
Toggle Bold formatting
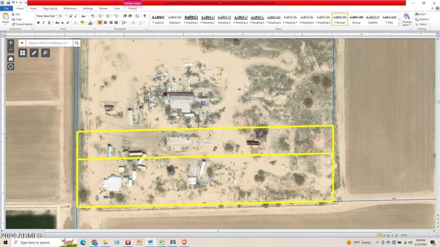[38, 23]
